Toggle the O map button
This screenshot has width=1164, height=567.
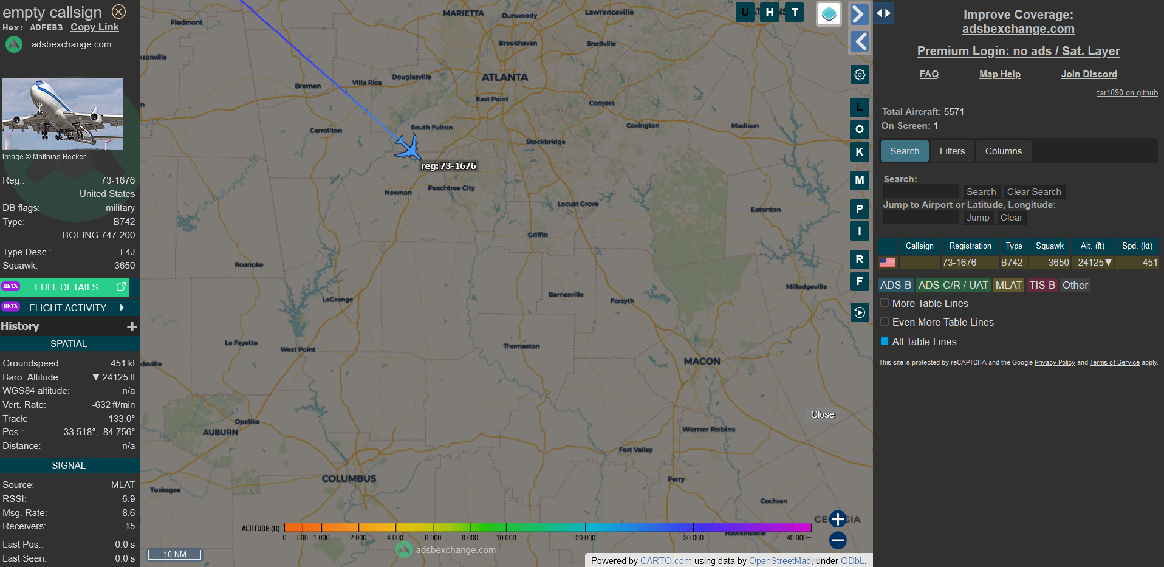pyautogui.click(x=860, y=129)
